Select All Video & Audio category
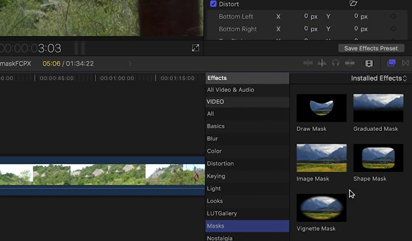Image resolution: width=412 pixels, height=241 pixels. point(230,90)
